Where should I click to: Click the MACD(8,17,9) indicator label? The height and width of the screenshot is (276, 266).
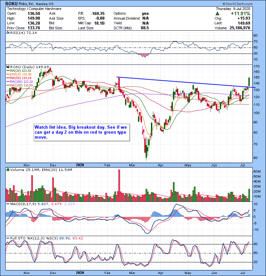click(23, 204)
